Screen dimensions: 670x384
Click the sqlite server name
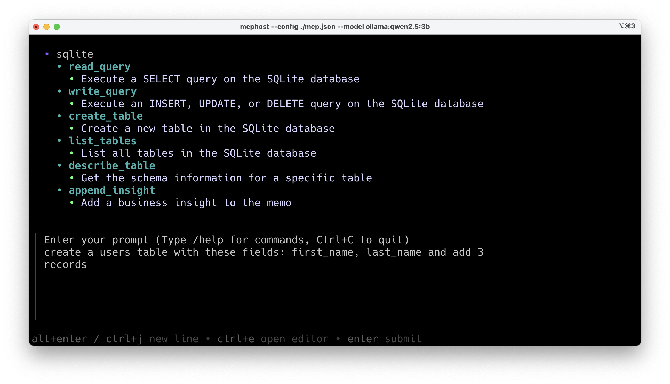click(x=75, y=54)
